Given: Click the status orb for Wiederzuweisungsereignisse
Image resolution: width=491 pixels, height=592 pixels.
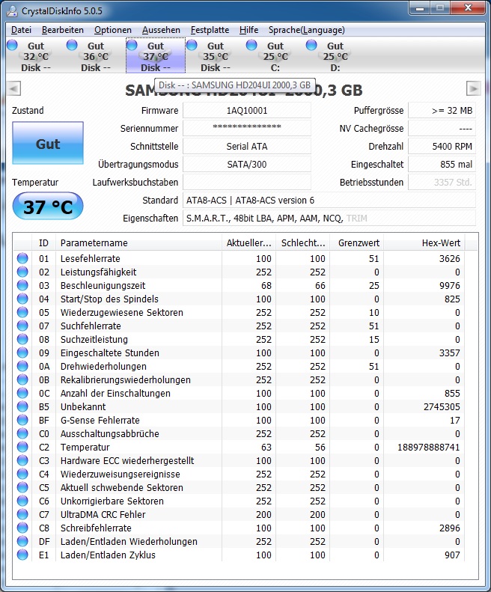Looking at the screenshot, I should click(x=22, y=474).
